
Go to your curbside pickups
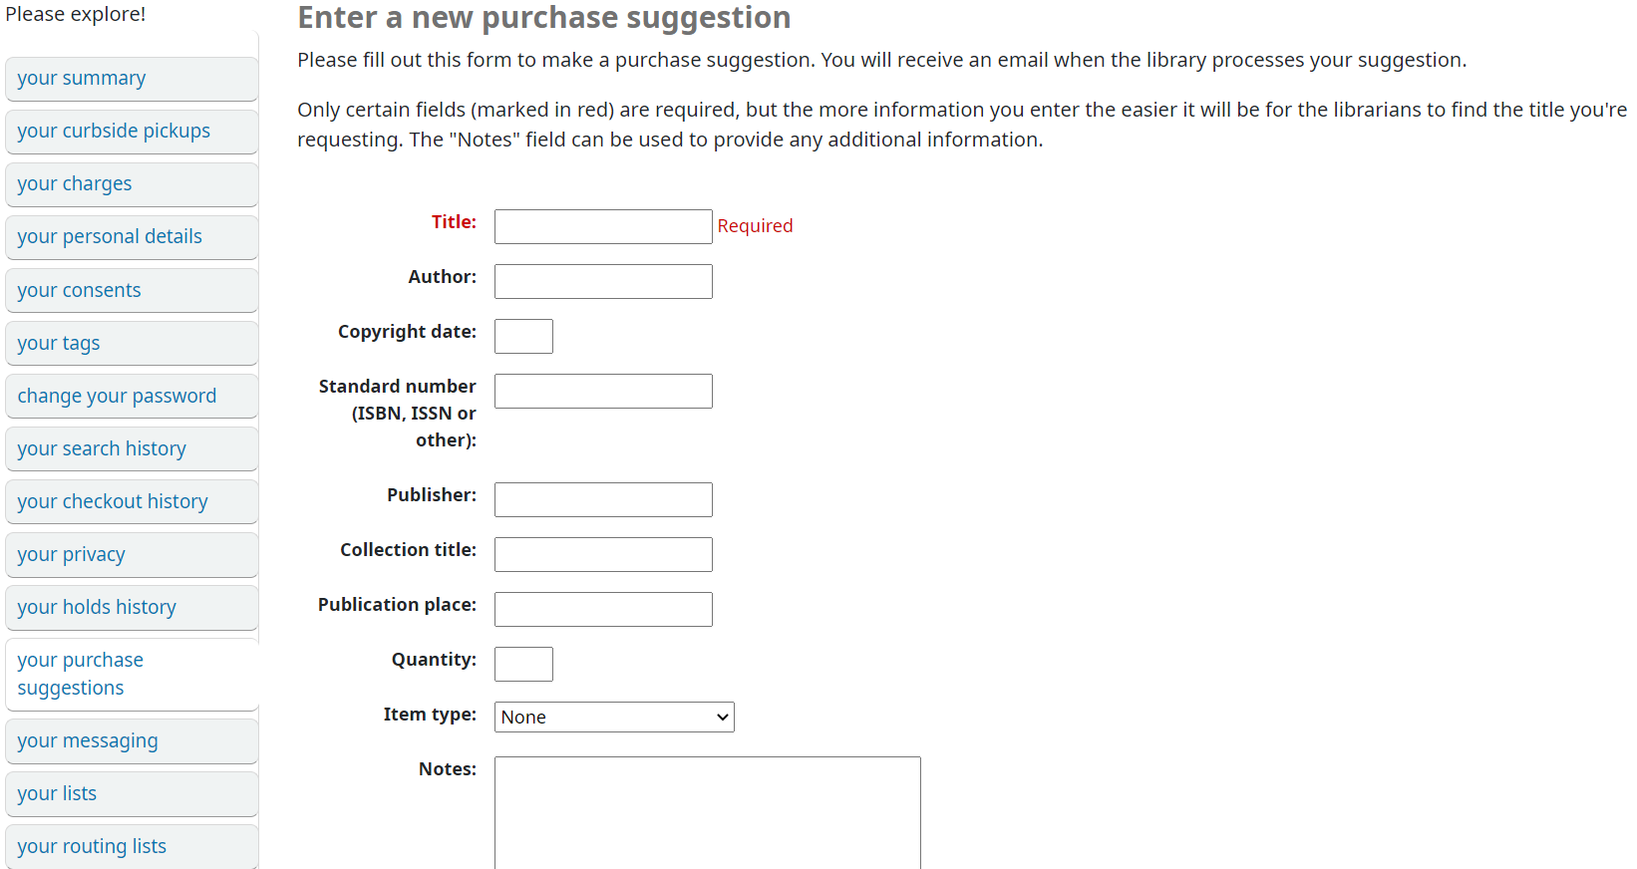[132, 132]
